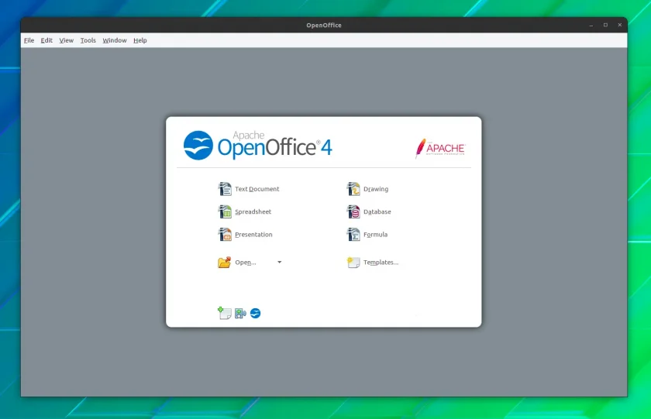Click the Open... label

(x=246, y=263)
